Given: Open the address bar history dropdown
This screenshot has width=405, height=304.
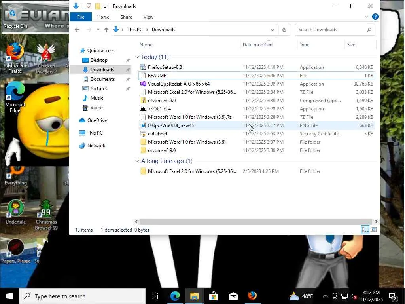Looking at the screenshot, I should pyautogui.click(x=272, y=30).
